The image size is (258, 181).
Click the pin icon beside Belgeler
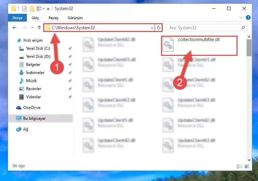[x=70, y=65]
